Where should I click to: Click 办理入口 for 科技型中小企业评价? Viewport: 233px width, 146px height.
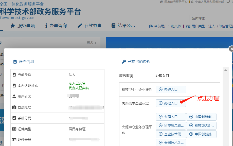point(171,89)
